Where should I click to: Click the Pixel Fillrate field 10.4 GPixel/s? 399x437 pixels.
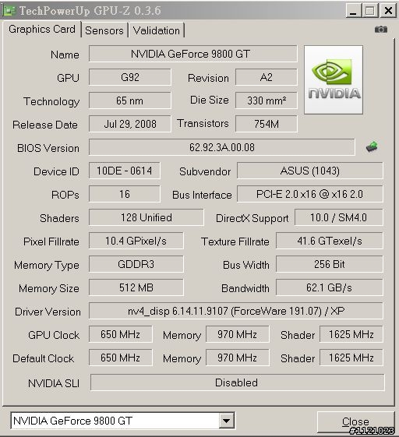[x=136, y=241]
